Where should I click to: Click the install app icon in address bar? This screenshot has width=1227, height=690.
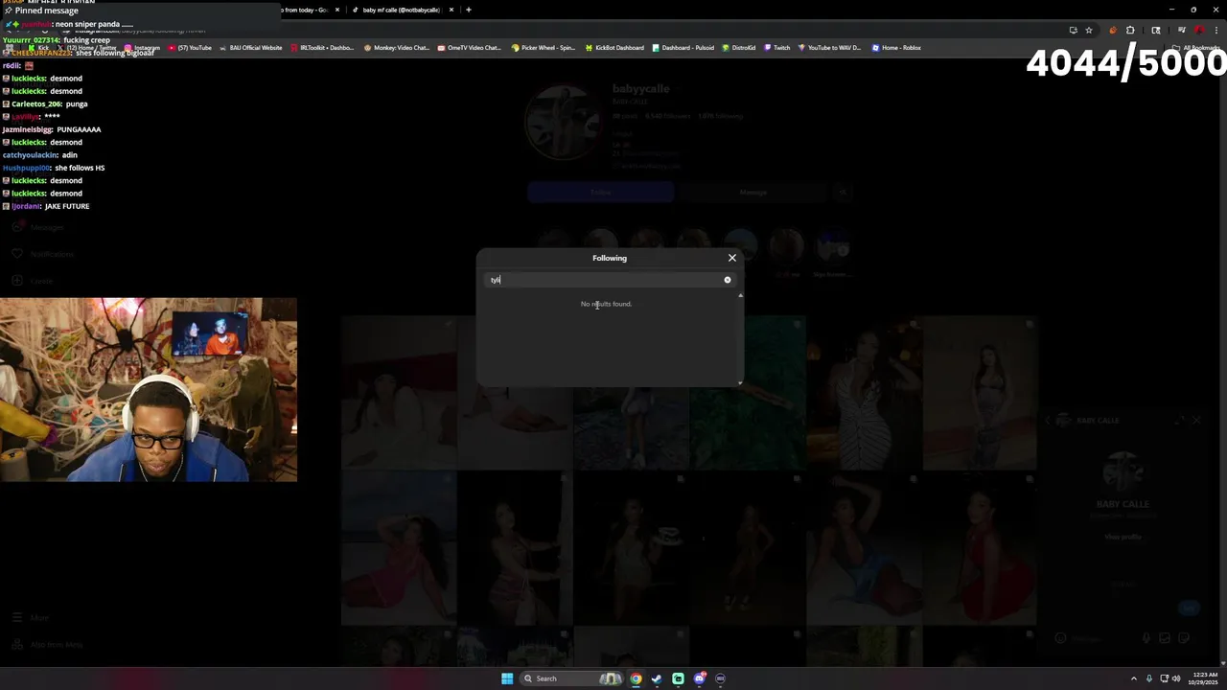[x=1073, y=30]
